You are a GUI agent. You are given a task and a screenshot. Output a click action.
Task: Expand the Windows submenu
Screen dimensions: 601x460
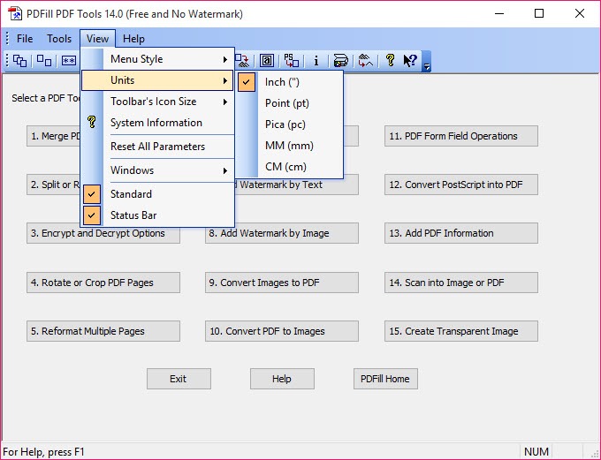tap(157, 170)
